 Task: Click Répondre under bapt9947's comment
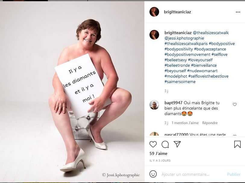pos(210,123)
